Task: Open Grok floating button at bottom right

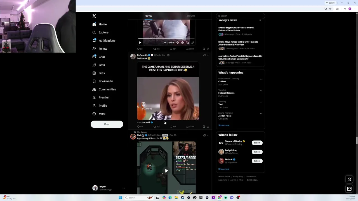Action: pos(349,180)
